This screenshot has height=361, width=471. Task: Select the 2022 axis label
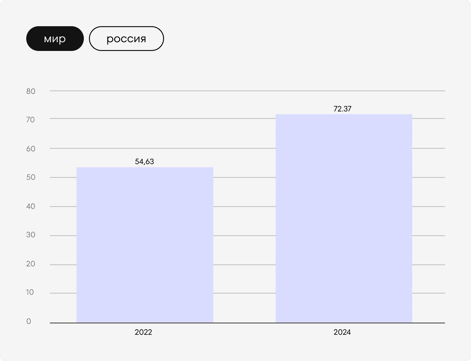coord(144,332)
